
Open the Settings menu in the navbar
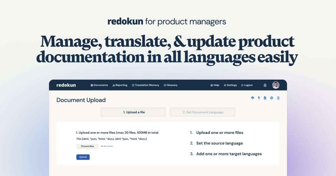230,85
